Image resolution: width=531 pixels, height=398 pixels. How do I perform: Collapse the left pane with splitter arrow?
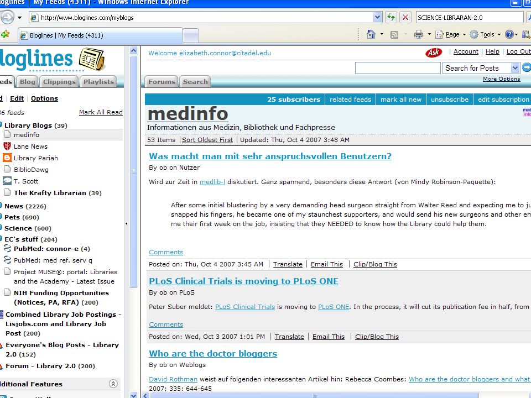tap(126, 223)
